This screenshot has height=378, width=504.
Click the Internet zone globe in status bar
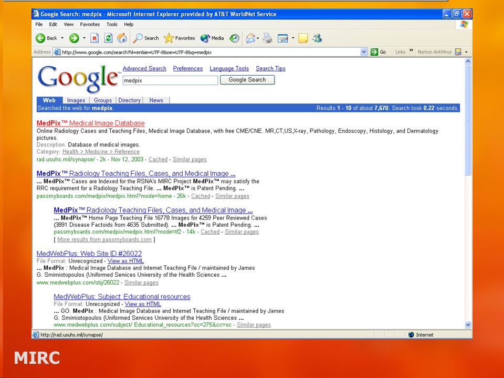tap(411, 334)
